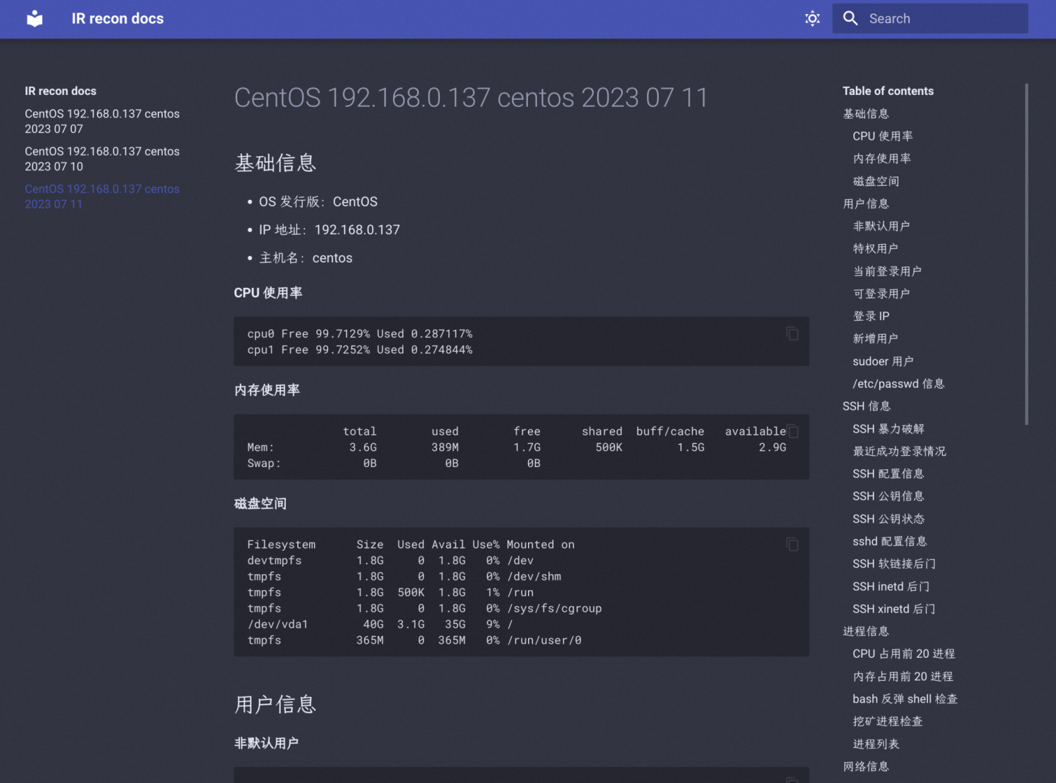Select the active 2023 07 11 report link
The image size is (1056, 783).
102,196
